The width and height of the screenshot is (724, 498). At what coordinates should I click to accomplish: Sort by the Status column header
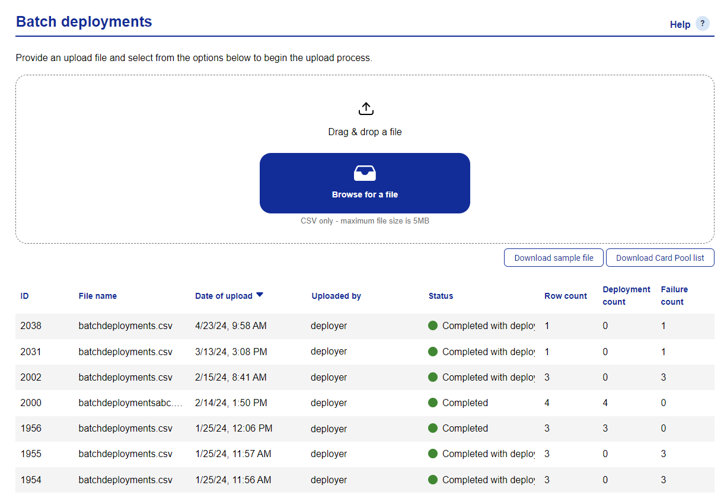[x=441, y=296]
